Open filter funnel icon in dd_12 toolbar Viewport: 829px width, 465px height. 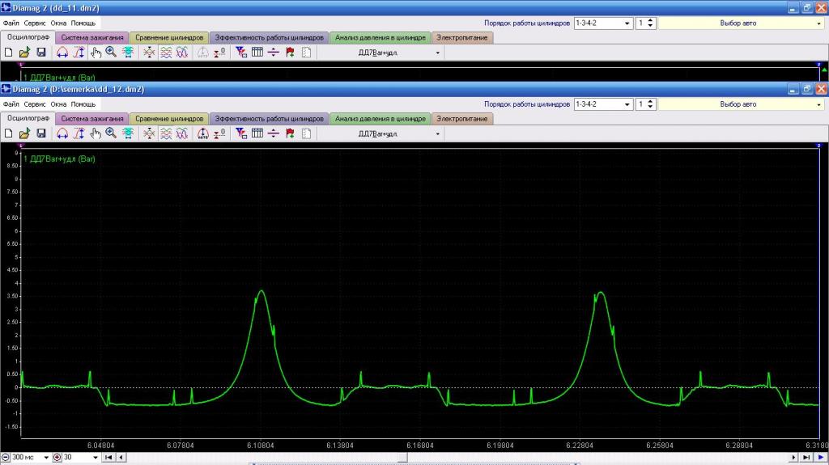point(241,133)
